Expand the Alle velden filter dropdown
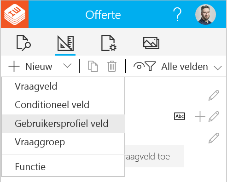 [x=192, y=67]
